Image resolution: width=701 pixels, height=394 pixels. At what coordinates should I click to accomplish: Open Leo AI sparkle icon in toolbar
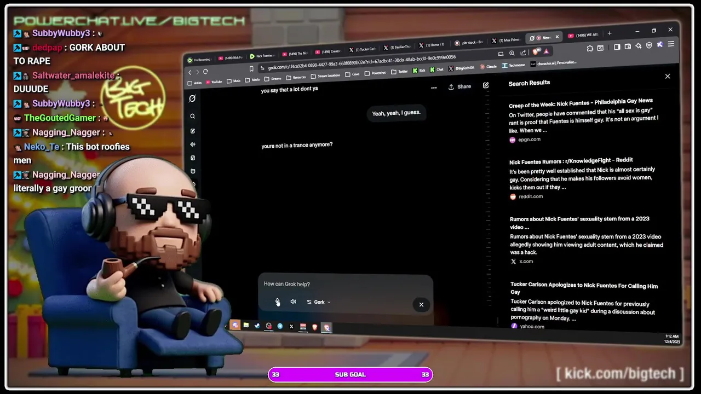point(639,46)
